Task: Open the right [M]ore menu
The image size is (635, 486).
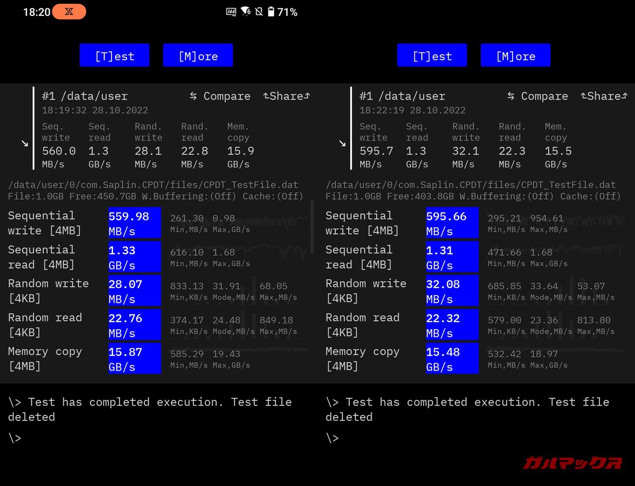Action: (515, 55)
